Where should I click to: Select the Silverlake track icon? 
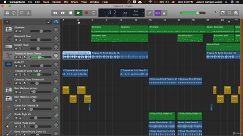pos(8,29)
